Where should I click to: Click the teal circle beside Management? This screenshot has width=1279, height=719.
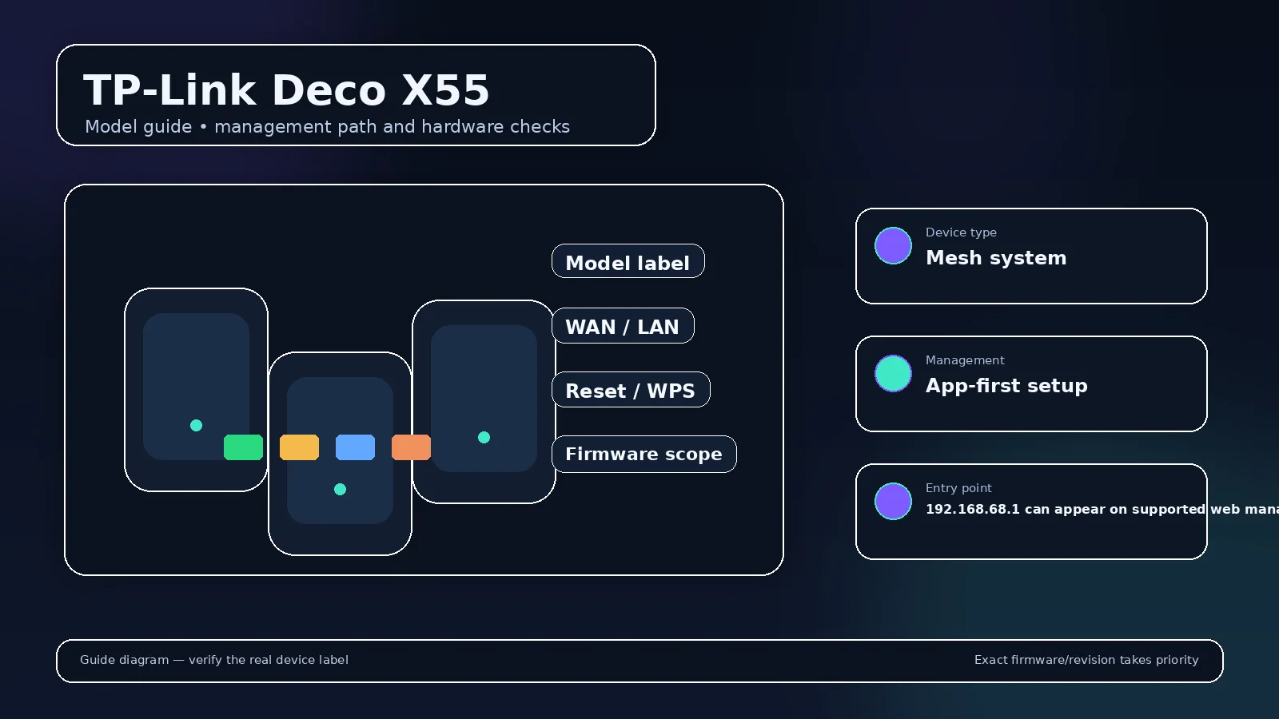(x=893, y=373)
